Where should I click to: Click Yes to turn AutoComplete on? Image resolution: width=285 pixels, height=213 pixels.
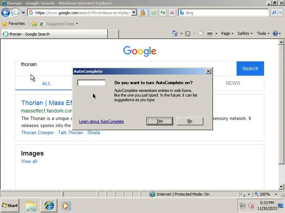coord(160,121)
